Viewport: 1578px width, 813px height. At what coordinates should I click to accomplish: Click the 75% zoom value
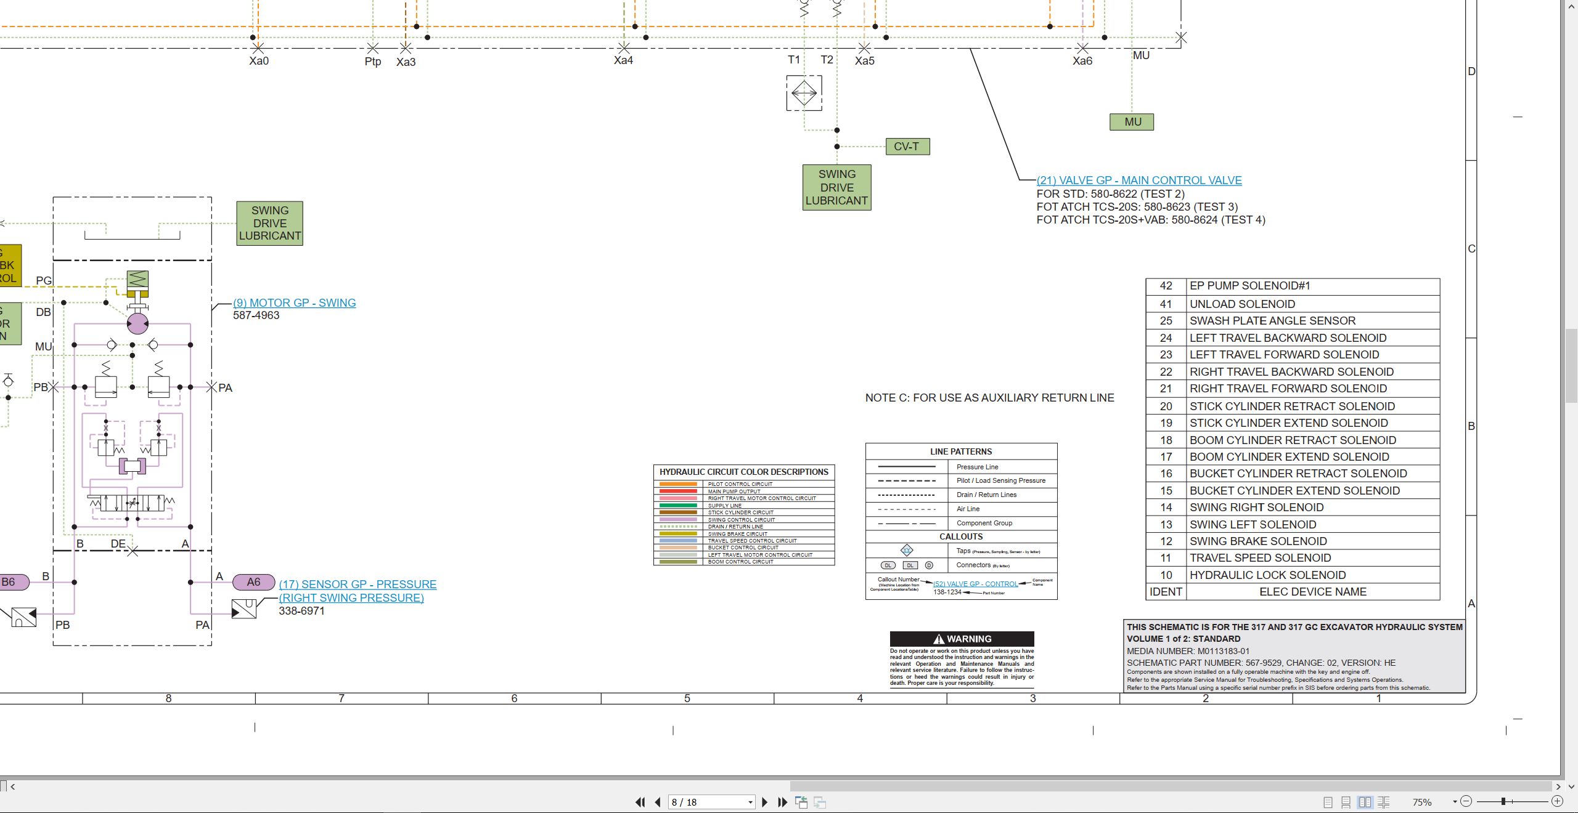point(1422,802)
